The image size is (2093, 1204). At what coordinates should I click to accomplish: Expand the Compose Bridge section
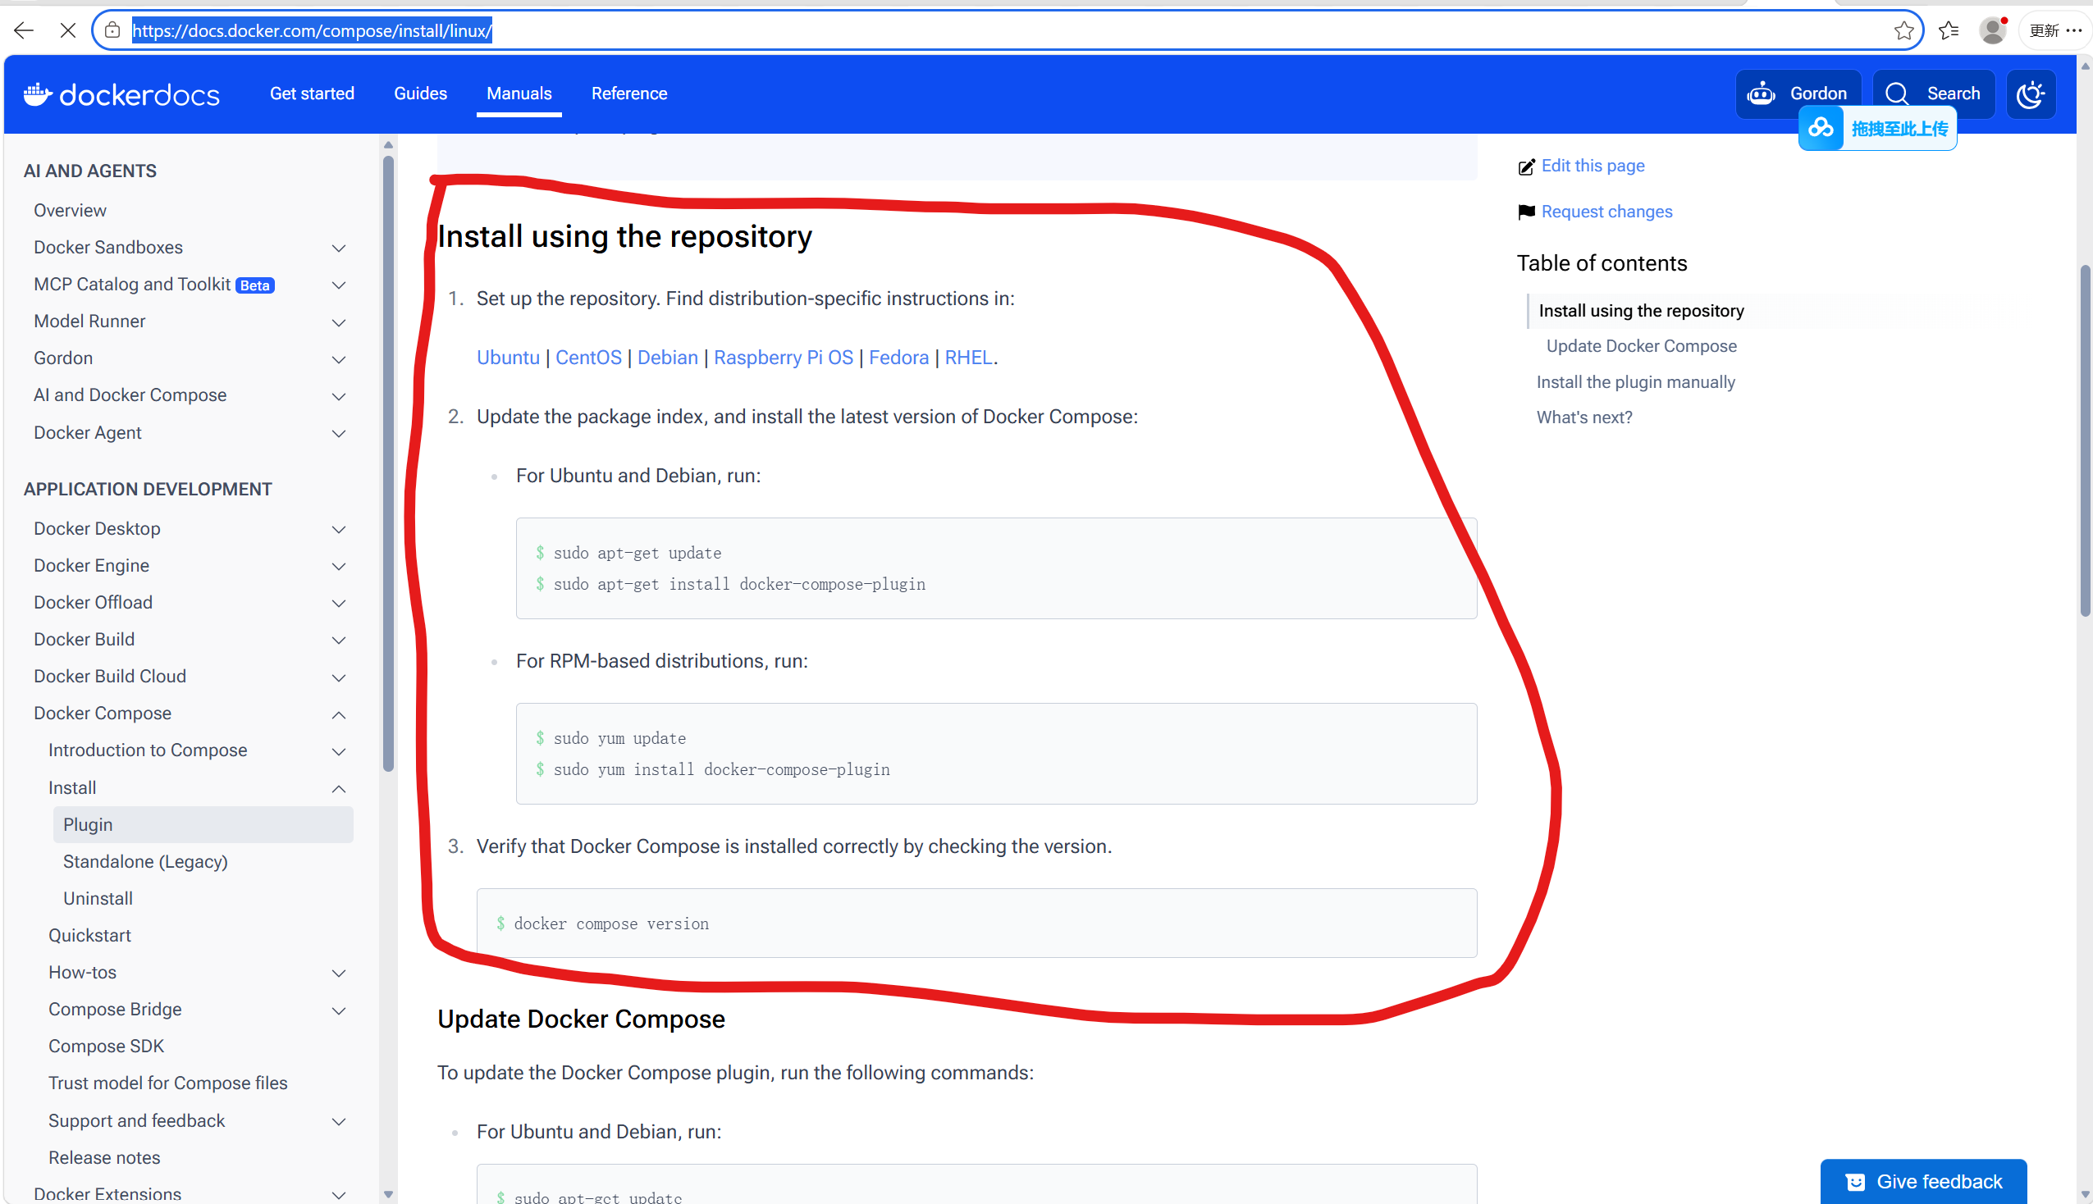tap(338, 1011)
